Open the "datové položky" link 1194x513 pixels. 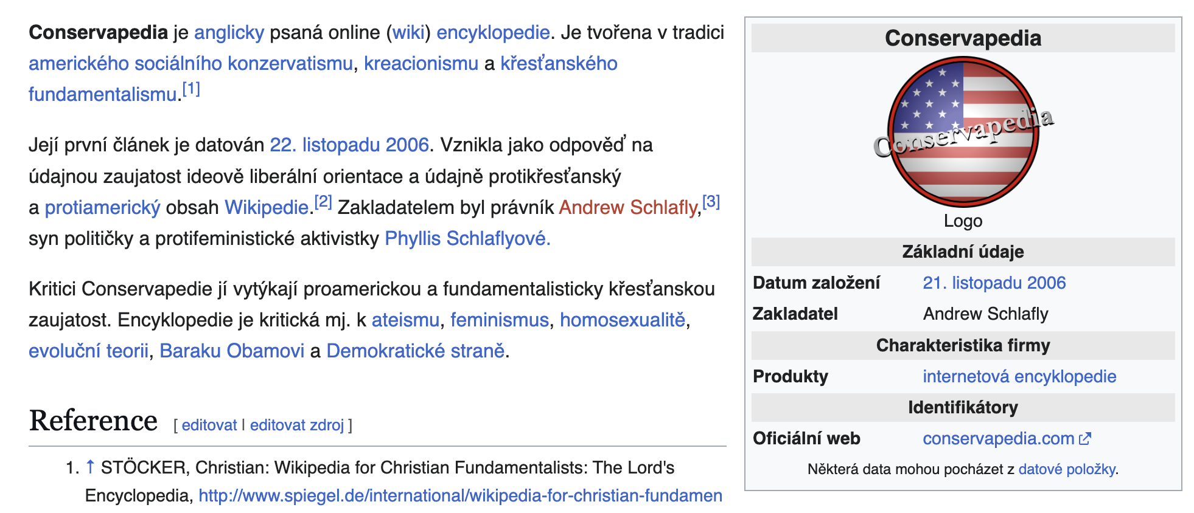[1067, 469]
